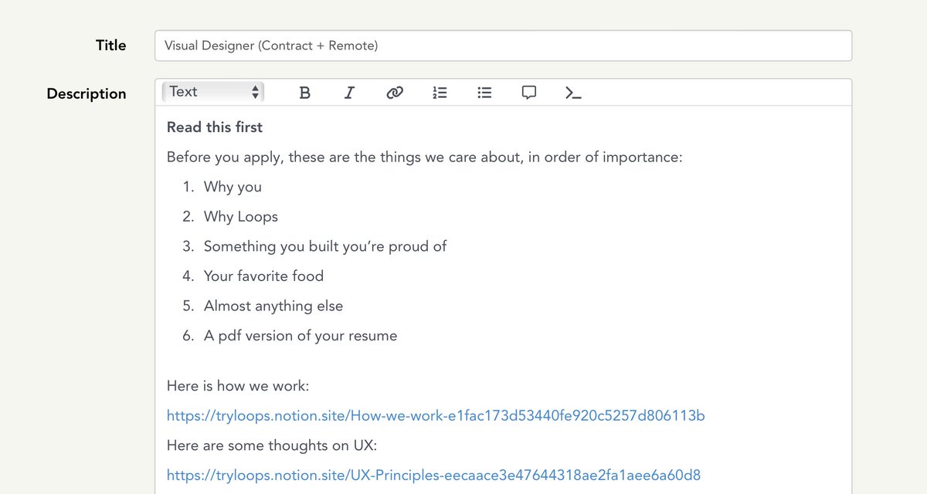Image resolution: width=927 pixels, height=494 pixels.
Task: Insert a code block with the terminal icon
Action: pos(573,93)
